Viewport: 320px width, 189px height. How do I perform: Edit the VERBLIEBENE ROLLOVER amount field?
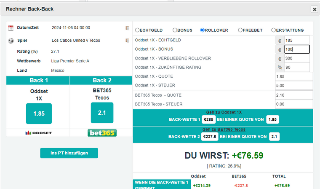[x=297, y=58]
